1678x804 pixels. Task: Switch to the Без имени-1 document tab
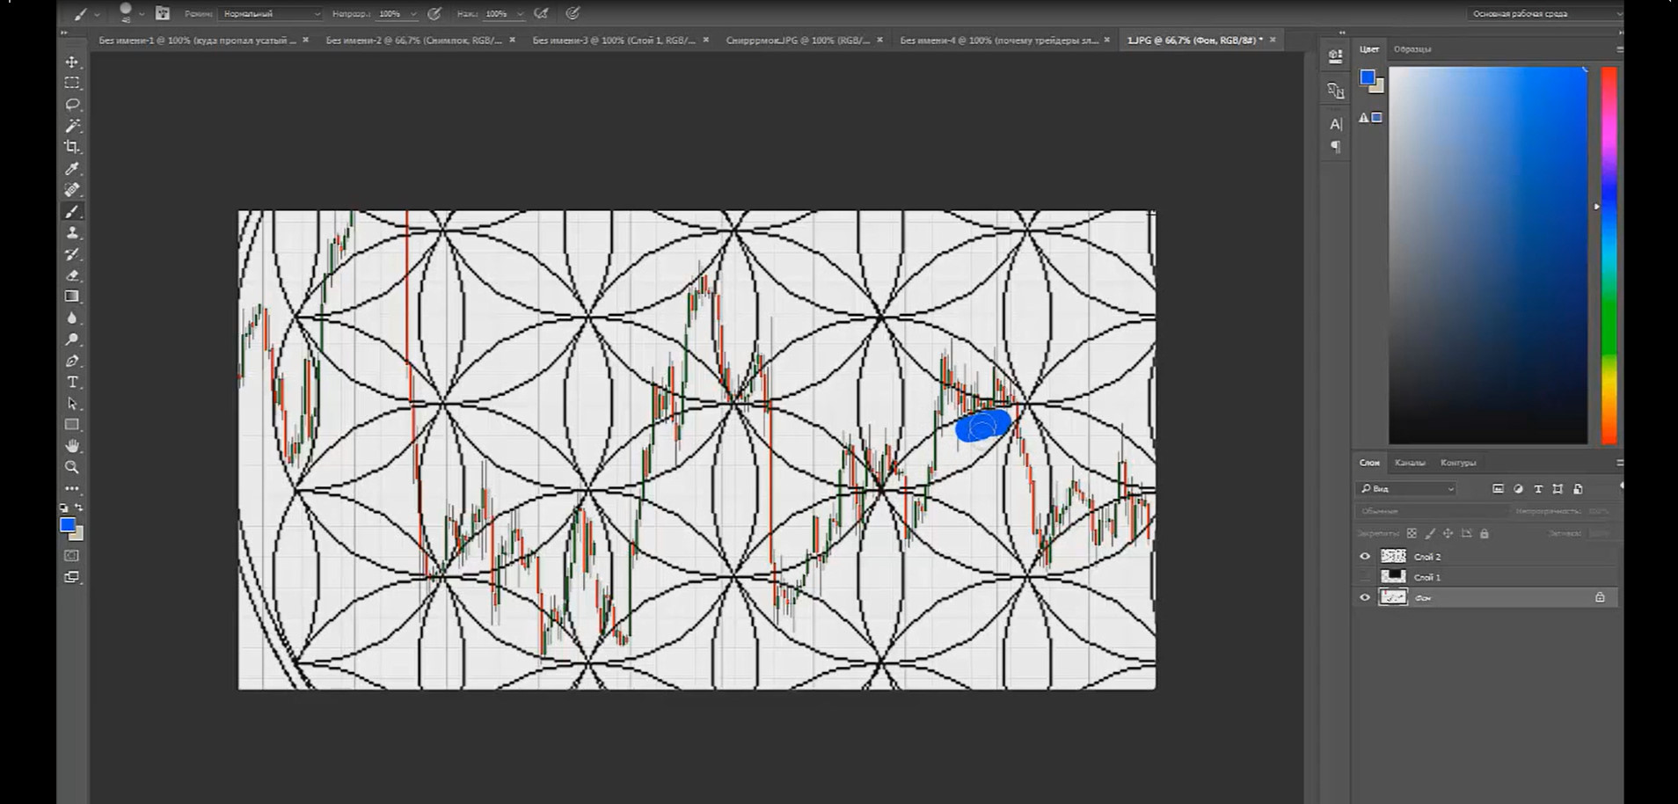tap(198, 40)
